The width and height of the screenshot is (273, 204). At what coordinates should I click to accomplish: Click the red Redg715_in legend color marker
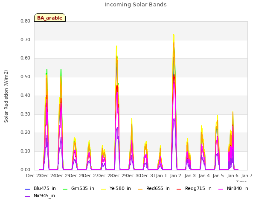pyautogui.click(x=179, y=189)
